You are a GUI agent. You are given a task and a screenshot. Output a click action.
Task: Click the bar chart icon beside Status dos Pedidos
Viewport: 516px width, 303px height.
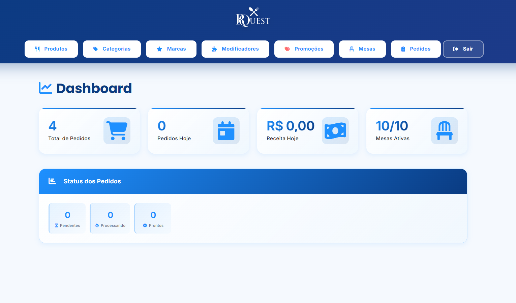(52, 181)
